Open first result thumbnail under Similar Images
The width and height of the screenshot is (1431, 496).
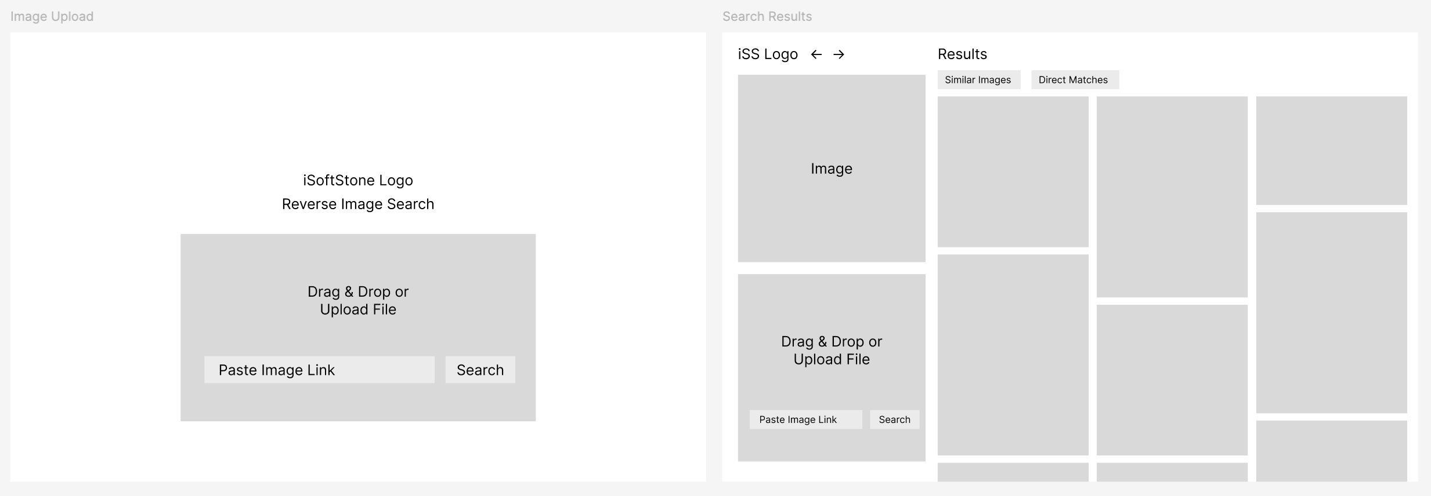click(1013, 172)
